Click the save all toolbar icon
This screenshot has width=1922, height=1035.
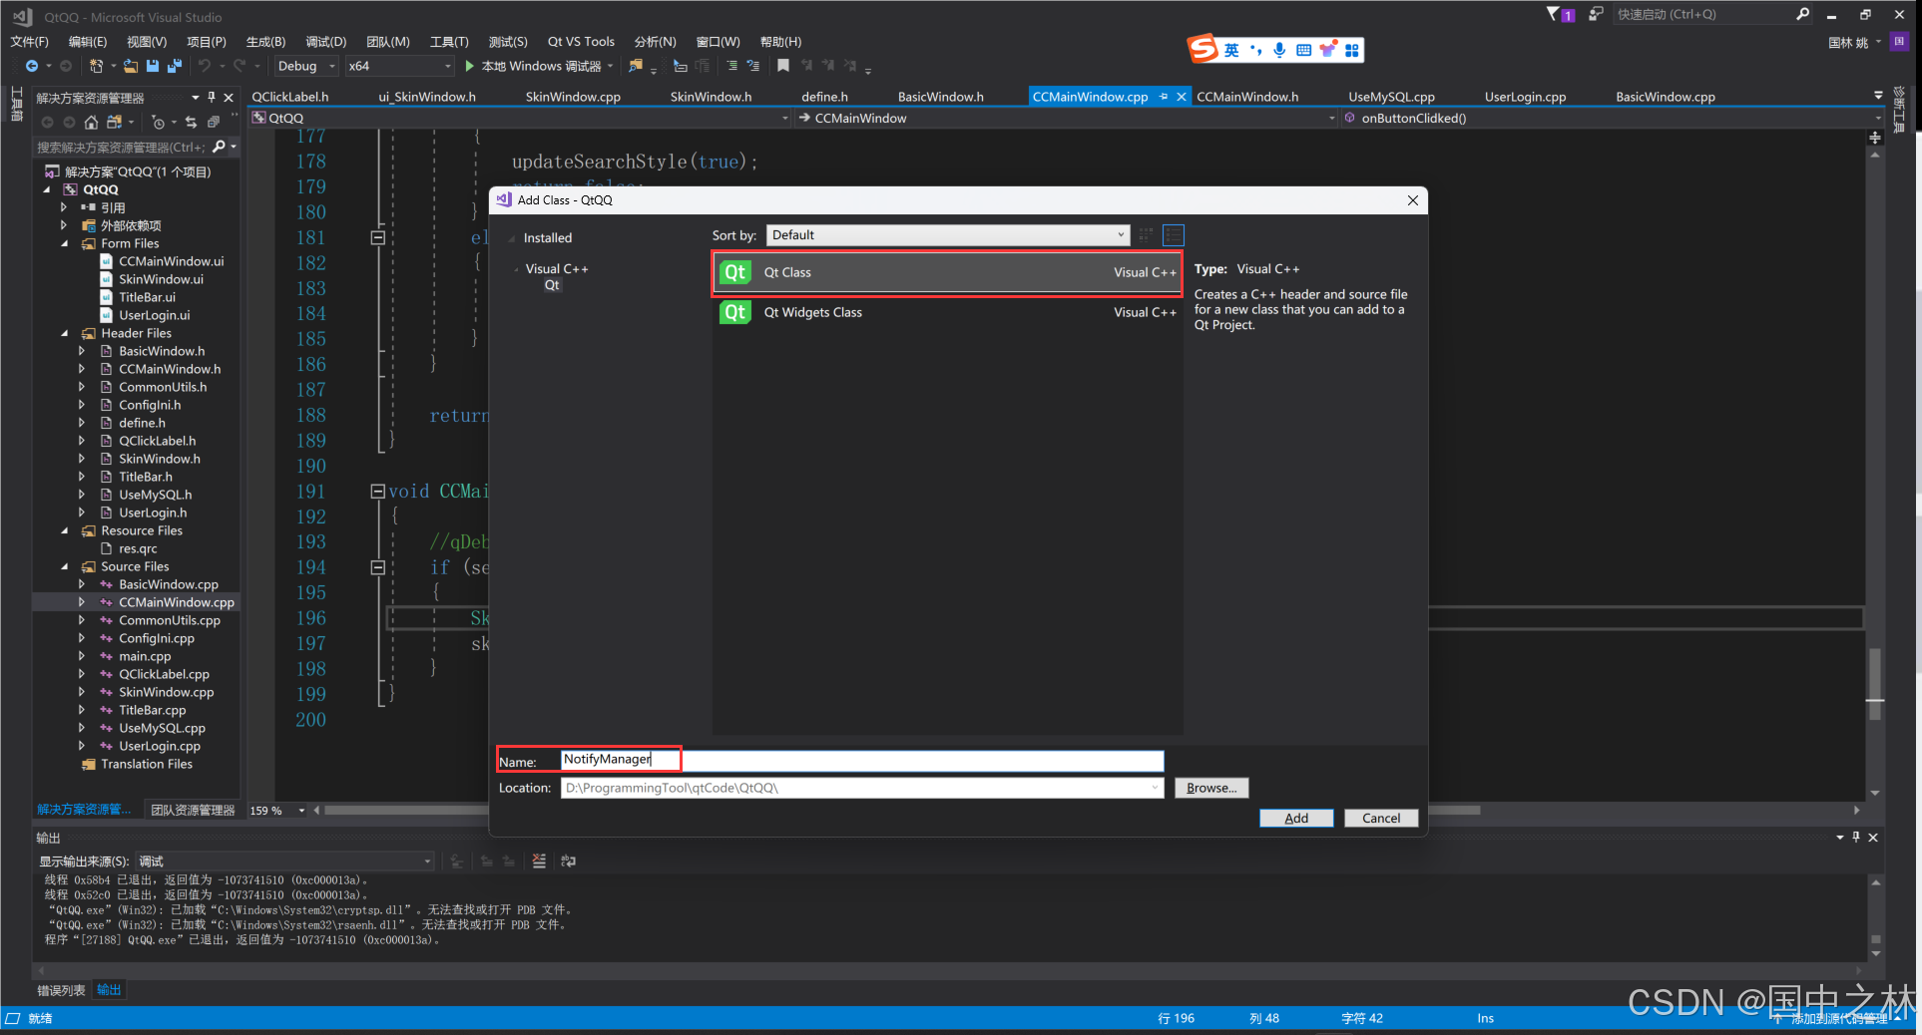(x=175, y=66)
